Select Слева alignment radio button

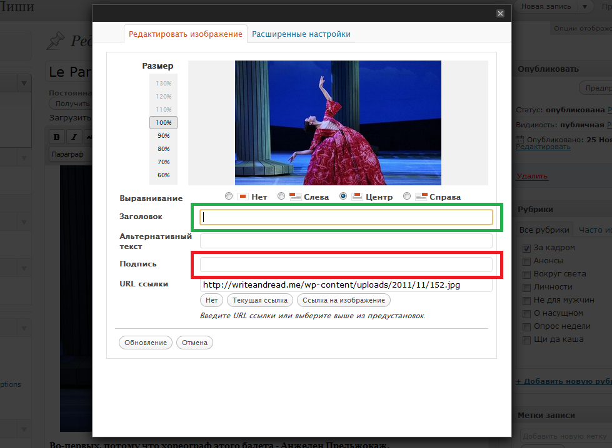281,197
